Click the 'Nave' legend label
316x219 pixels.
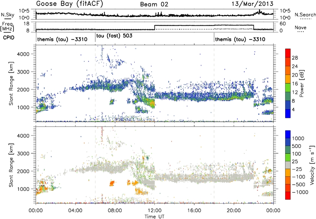click(x=301, y=27)
